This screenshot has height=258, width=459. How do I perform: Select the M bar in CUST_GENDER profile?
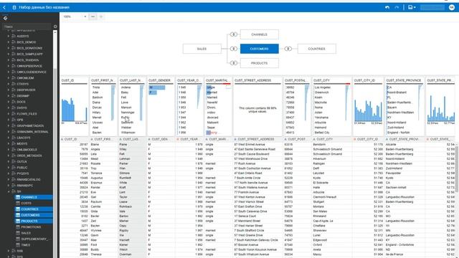tap(157, 87)
